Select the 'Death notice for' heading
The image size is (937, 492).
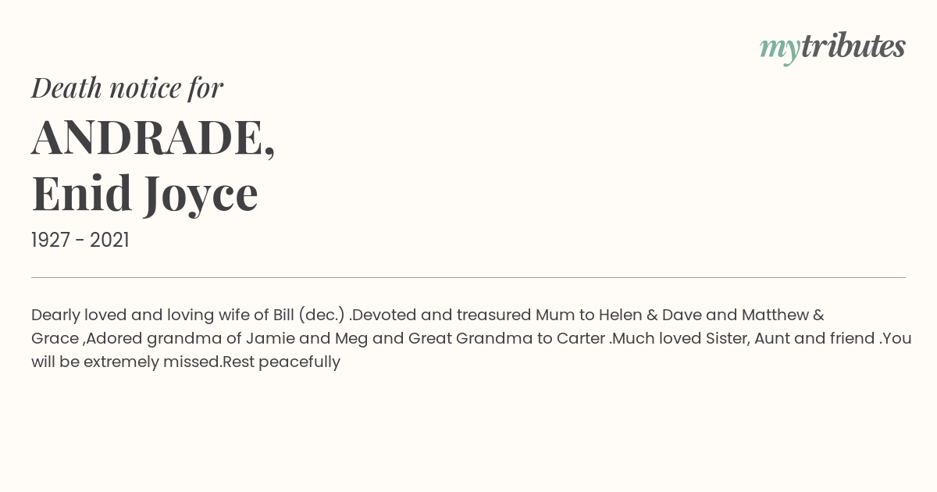point(127,87)
